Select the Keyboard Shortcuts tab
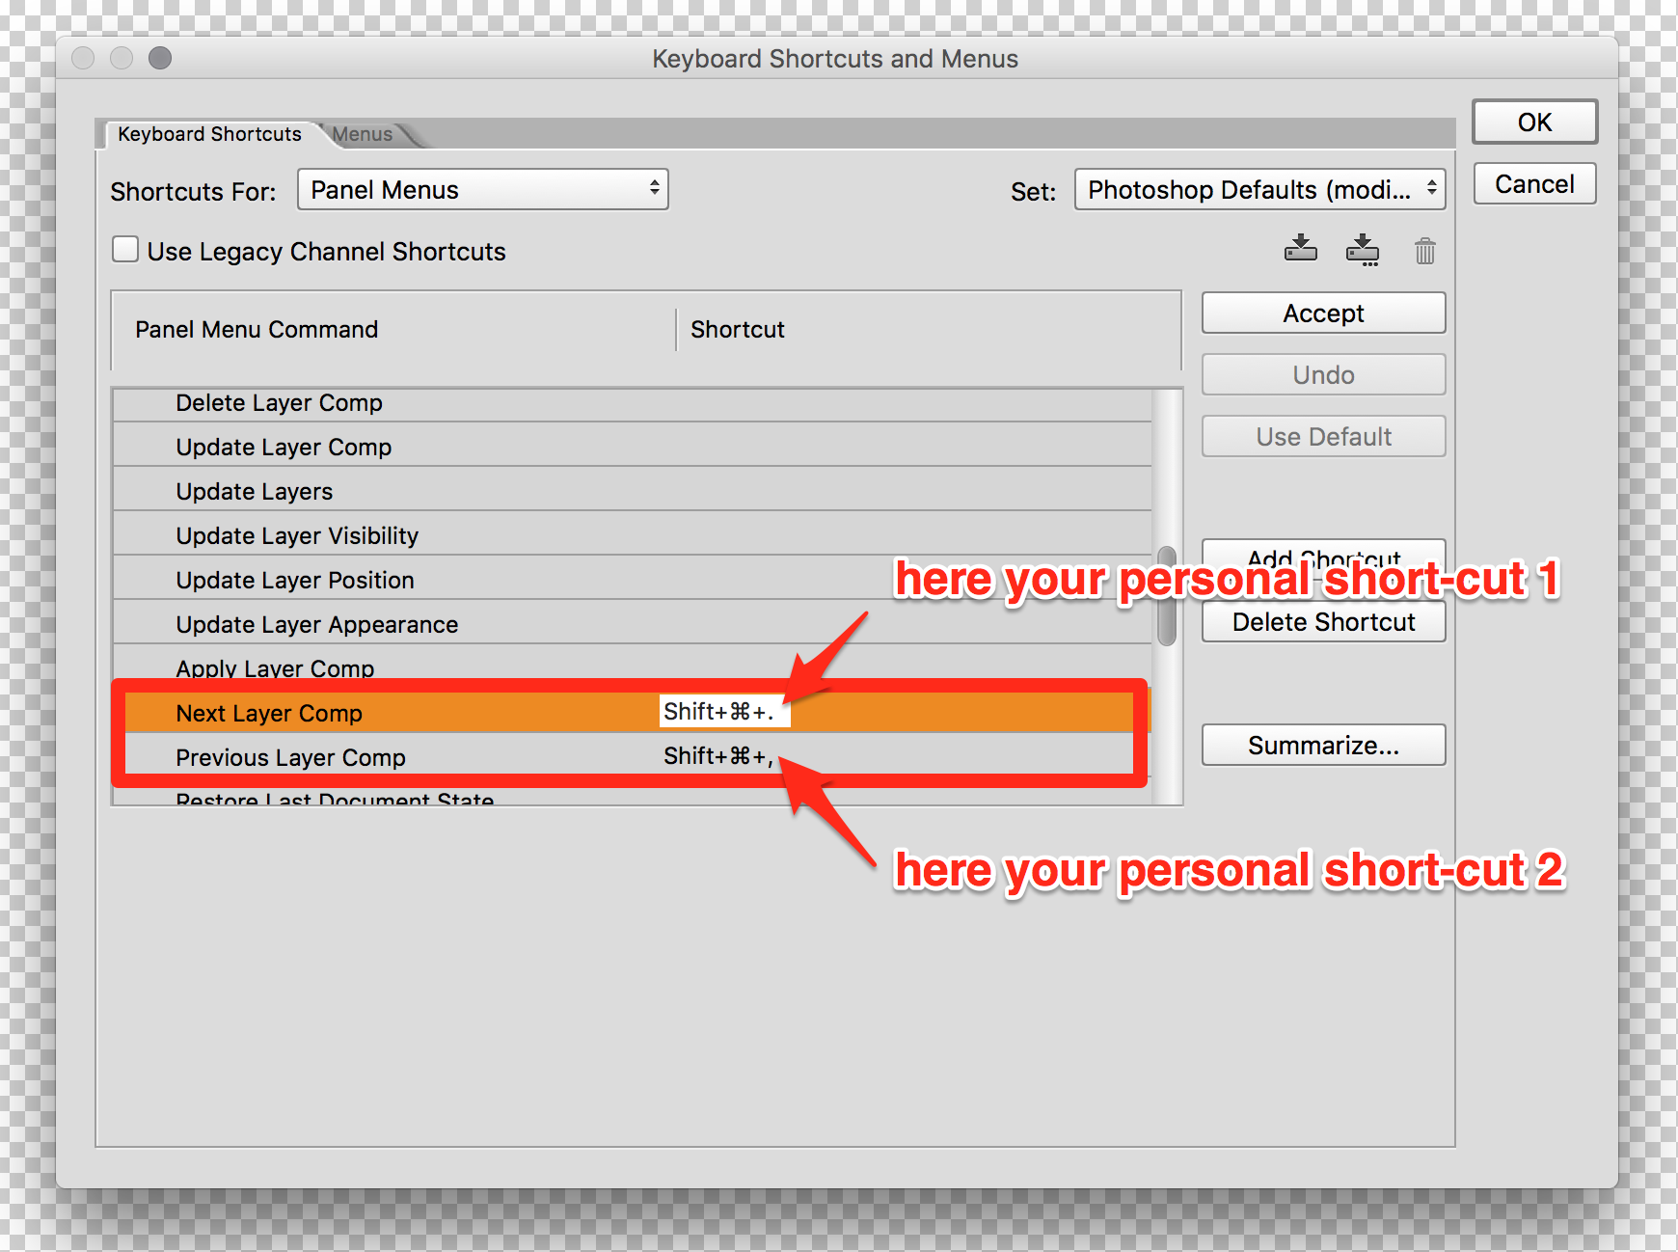The height and width of the screenshot is (1252, 1678). [x=209, y=134]
